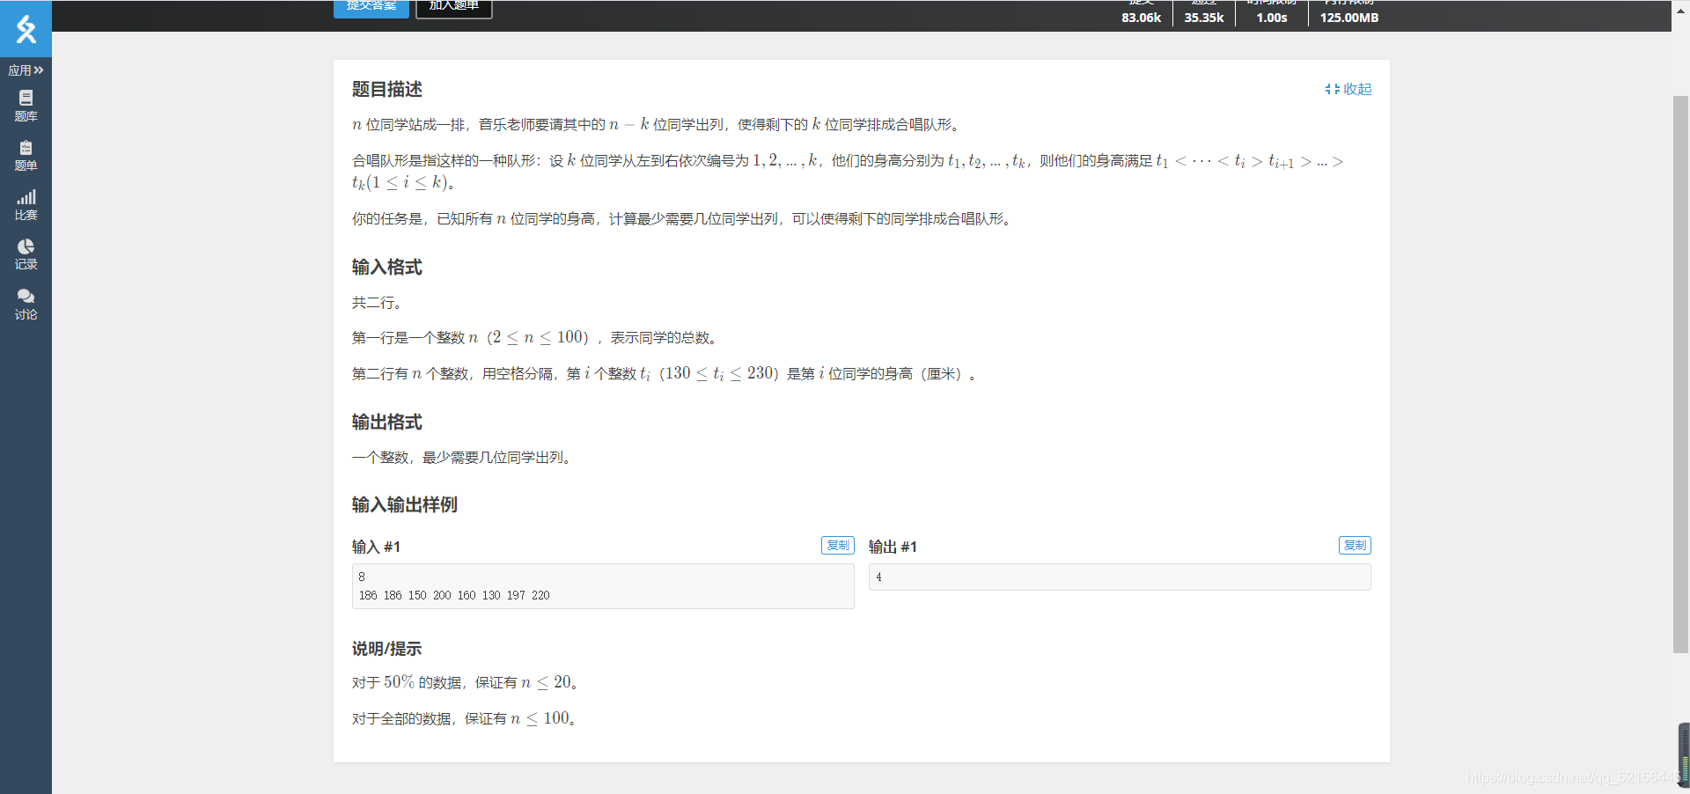Screen dimensions: 1690x794
Task: Click the 一个整数，最少需要几位同学出列 line
Action: click(x=463, y=458)
